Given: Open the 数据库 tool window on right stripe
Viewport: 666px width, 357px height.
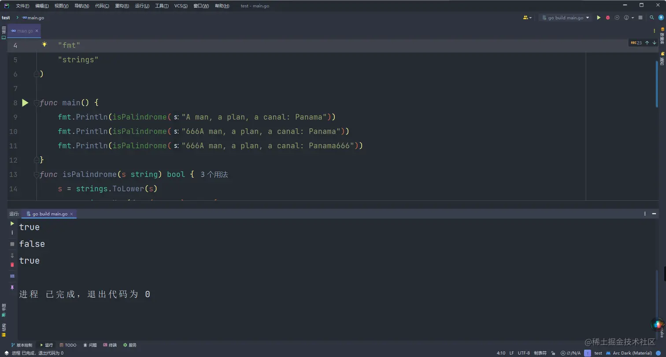Looking at the screenshot, I should pyautogui.click(x=662, y=36).
